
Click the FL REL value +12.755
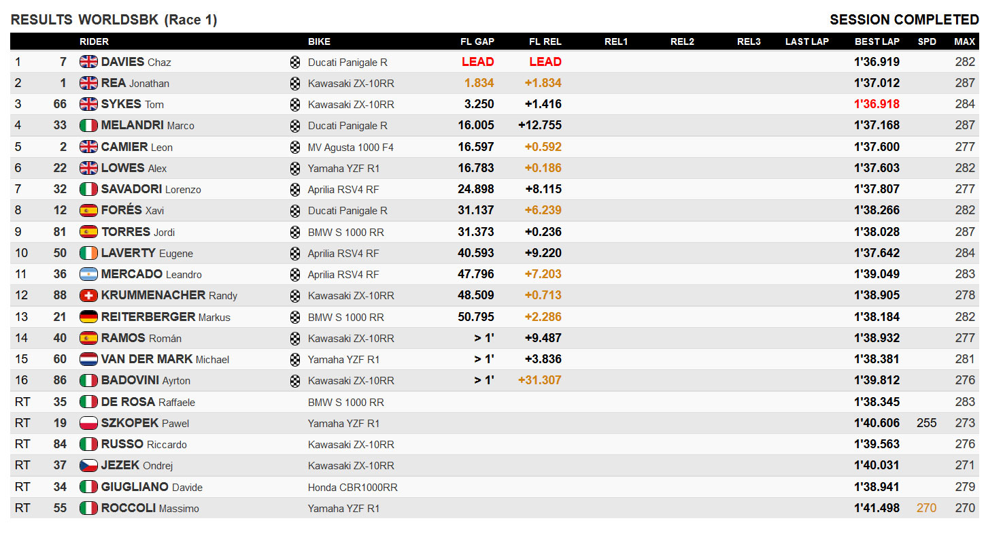540,125
